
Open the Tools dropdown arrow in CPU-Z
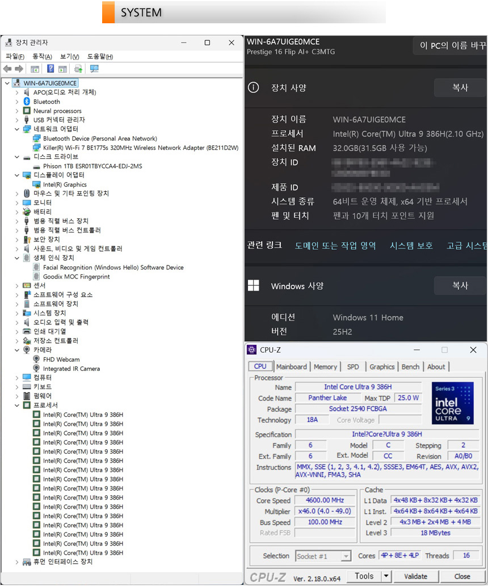[x=386, y=576]
